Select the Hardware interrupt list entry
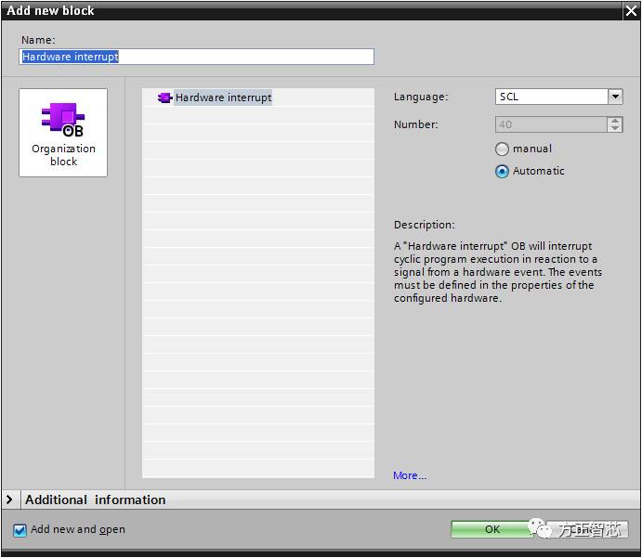This screenshot has width=642, height=558. [223, 97]
